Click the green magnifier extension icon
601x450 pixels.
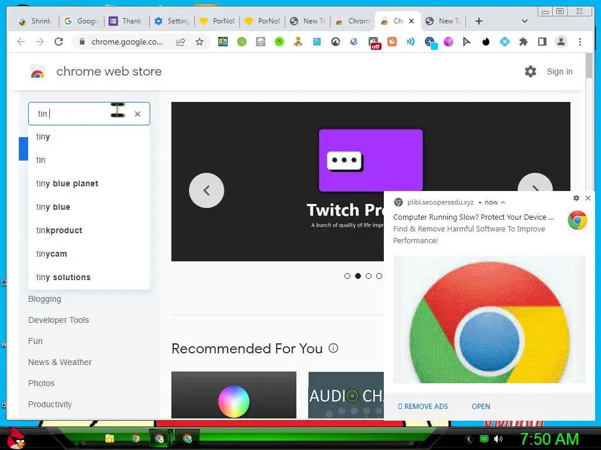241,42
